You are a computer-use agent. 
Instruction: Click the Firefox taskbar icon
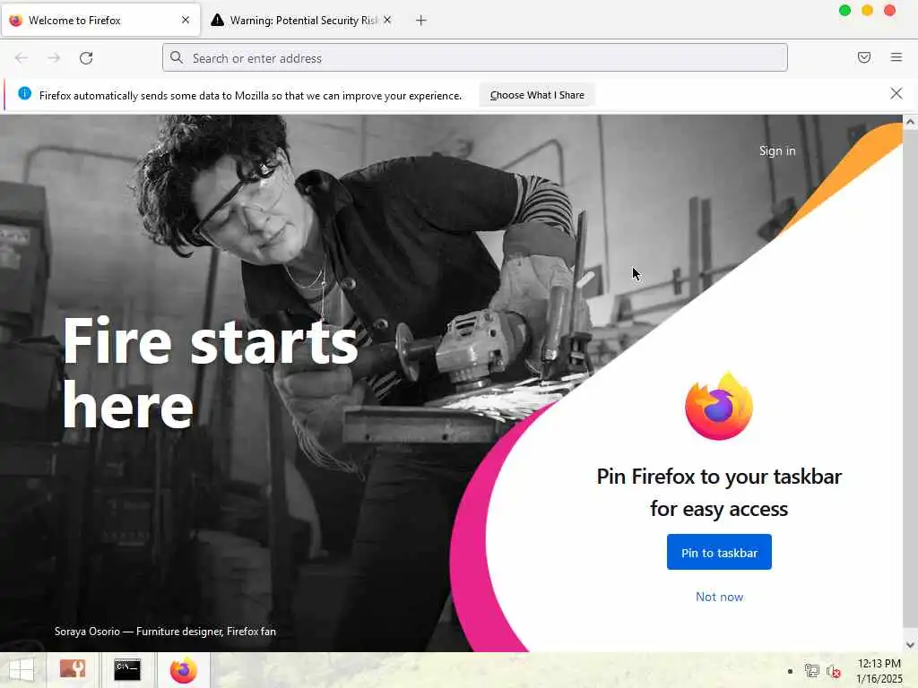point(183,670)
